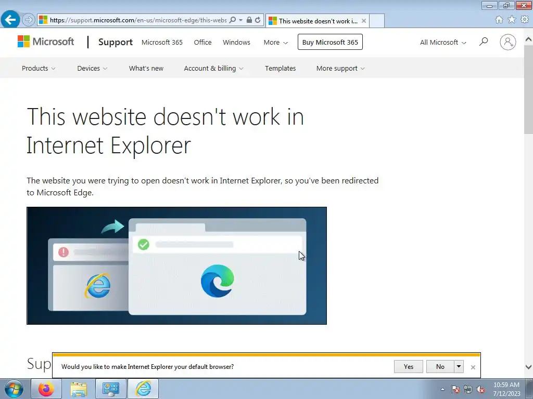Refresh the page with reload icon
The height and width of the screenshot is (399, 533).
pyautogui.click(x=258, y=20)
